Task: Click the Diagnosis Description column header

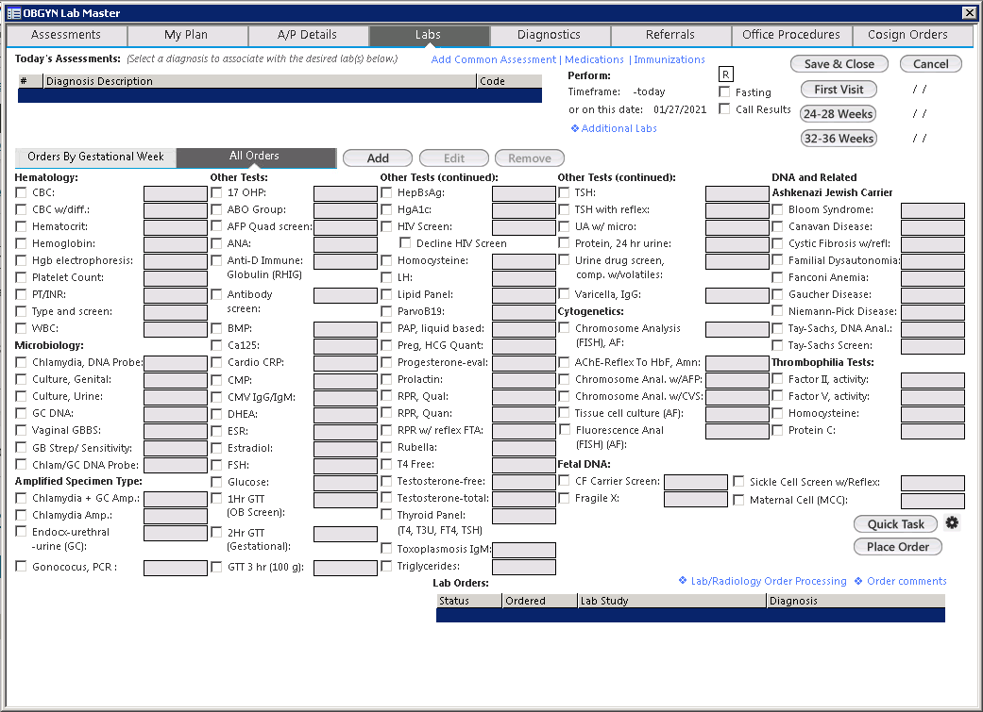Action: tap(260, 81)
